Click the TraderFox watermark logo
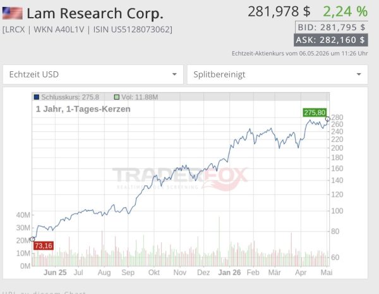The width and height of the screenshot is (379, 294). (180, 178)
